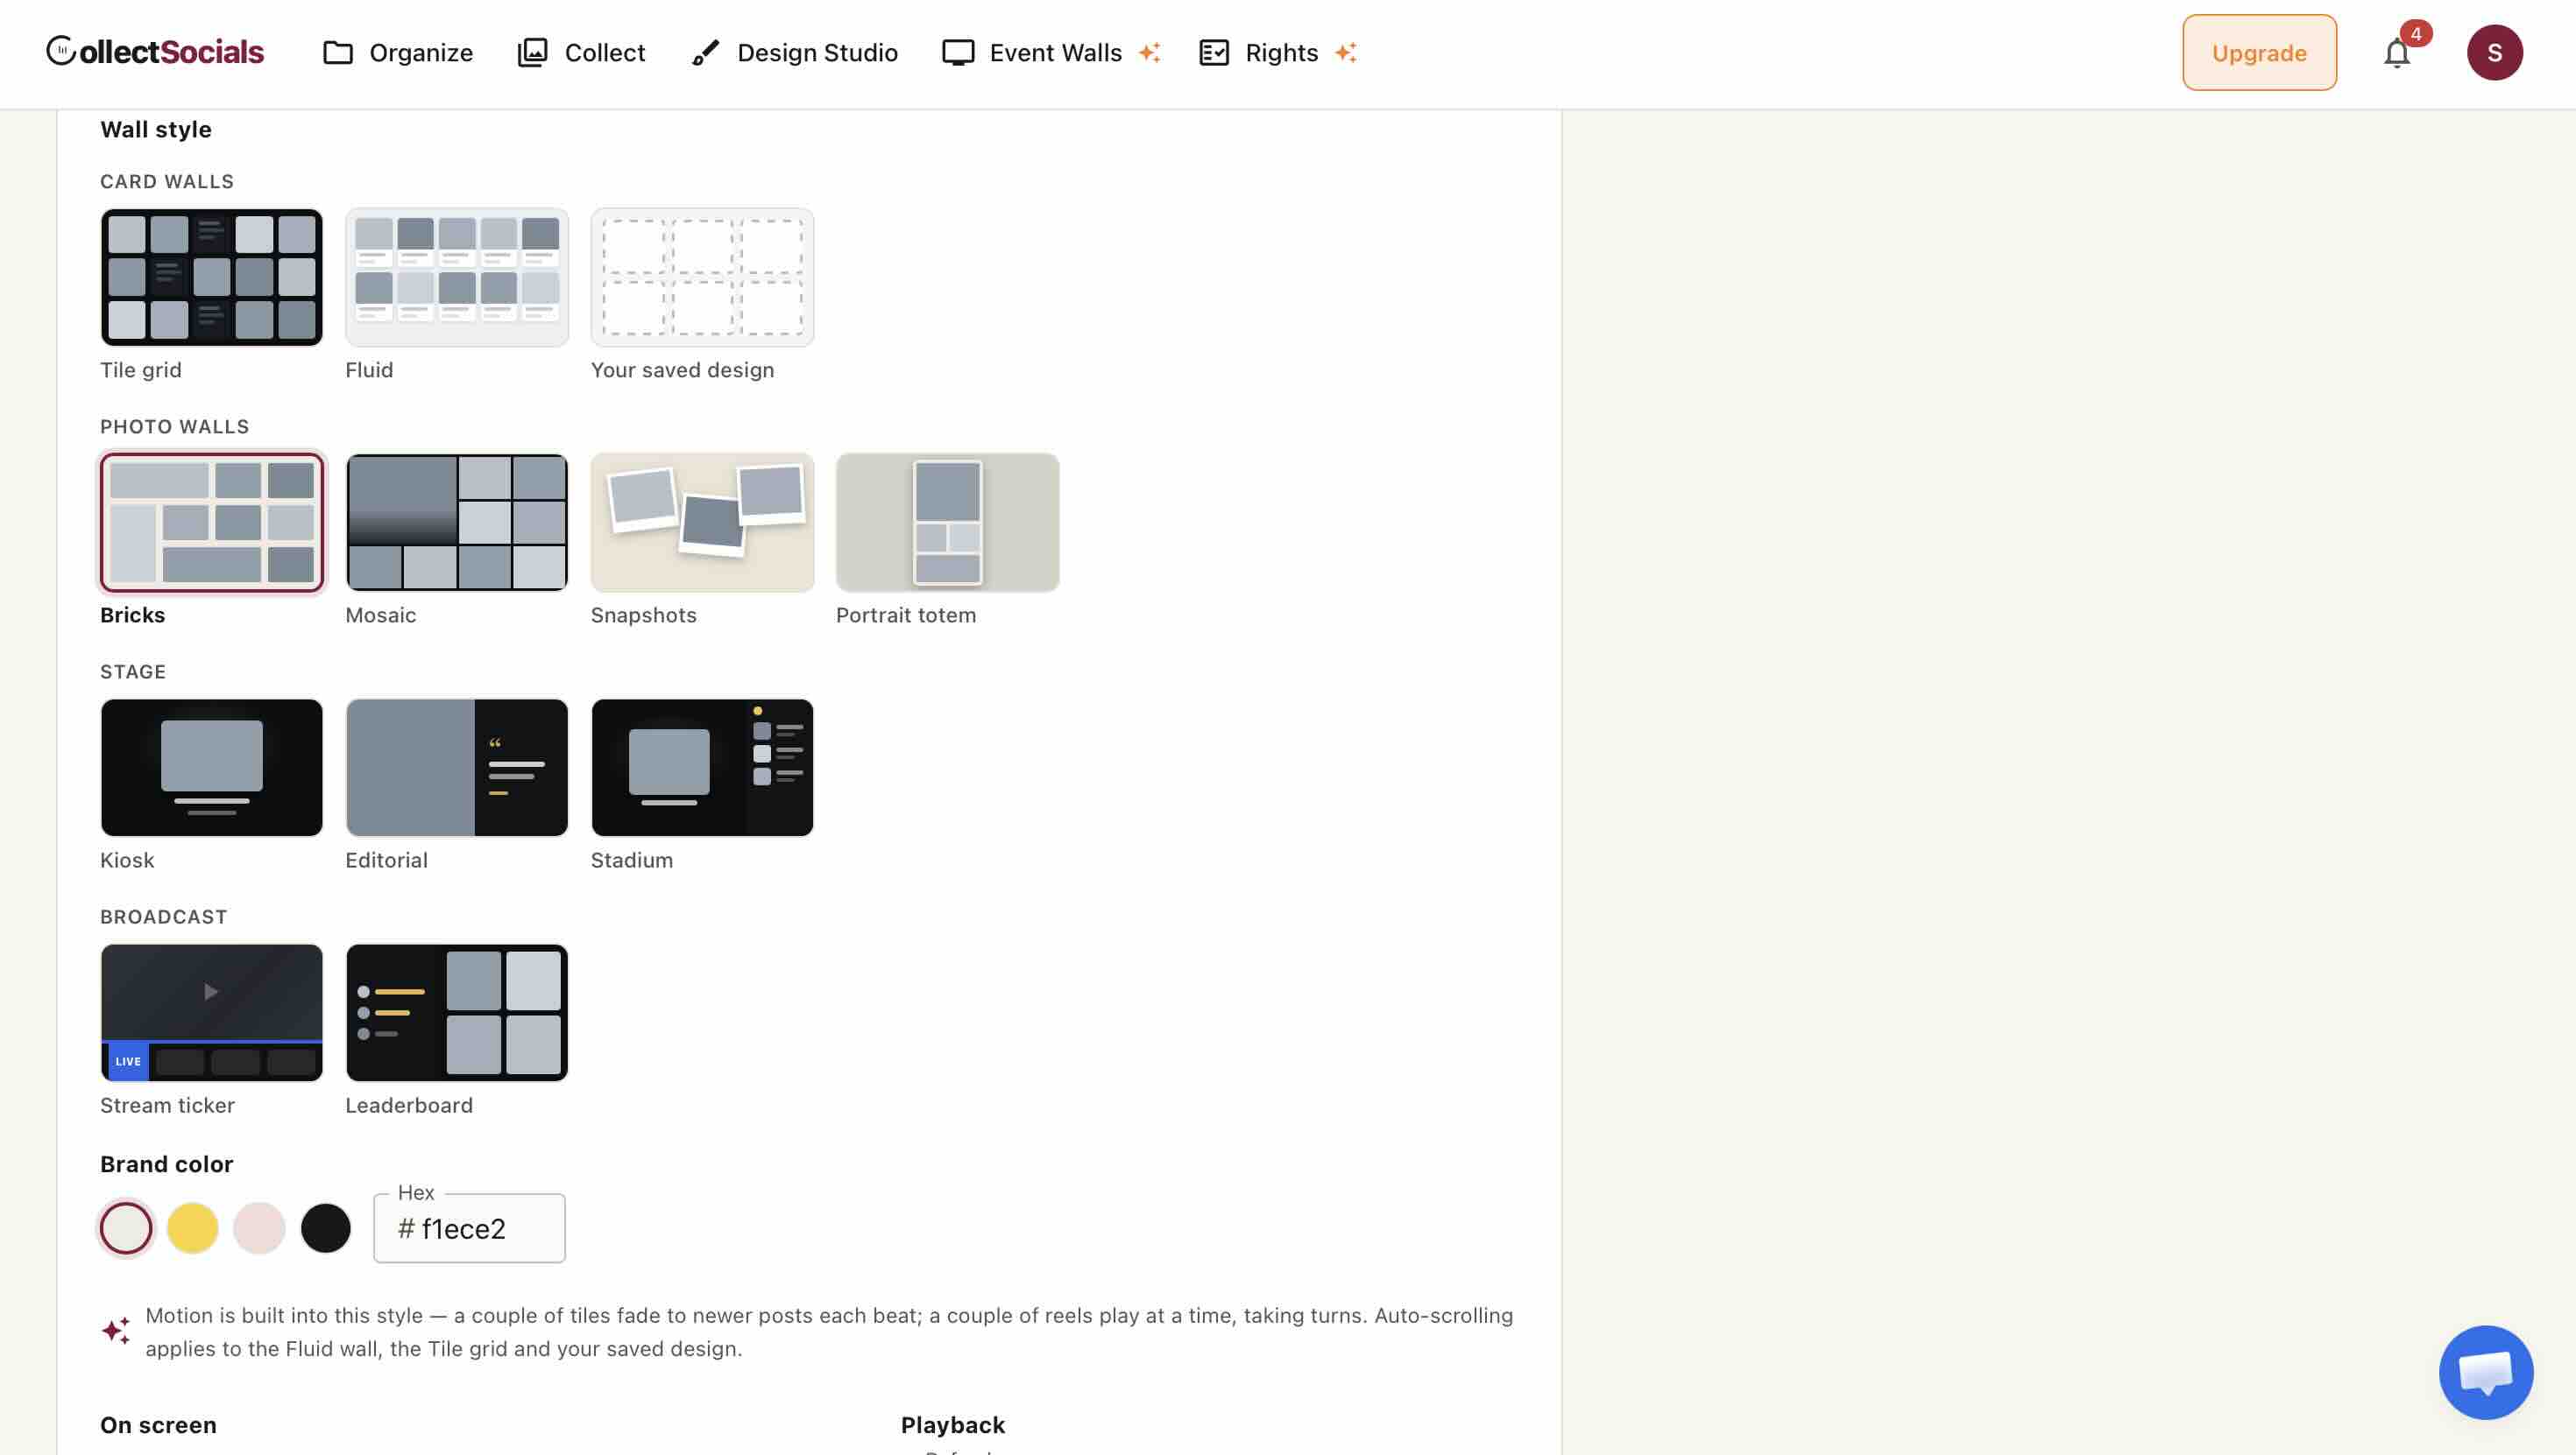This screenshot has height=1455, width=2576.
Task: Click the Design Studio brush icon
Action: click(x=705, y=53)
